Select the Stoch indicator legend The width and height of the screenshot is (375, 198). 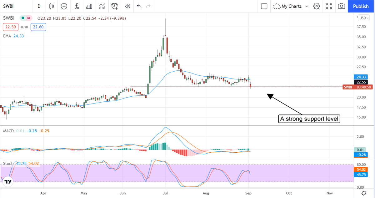[x=20, y=163]
